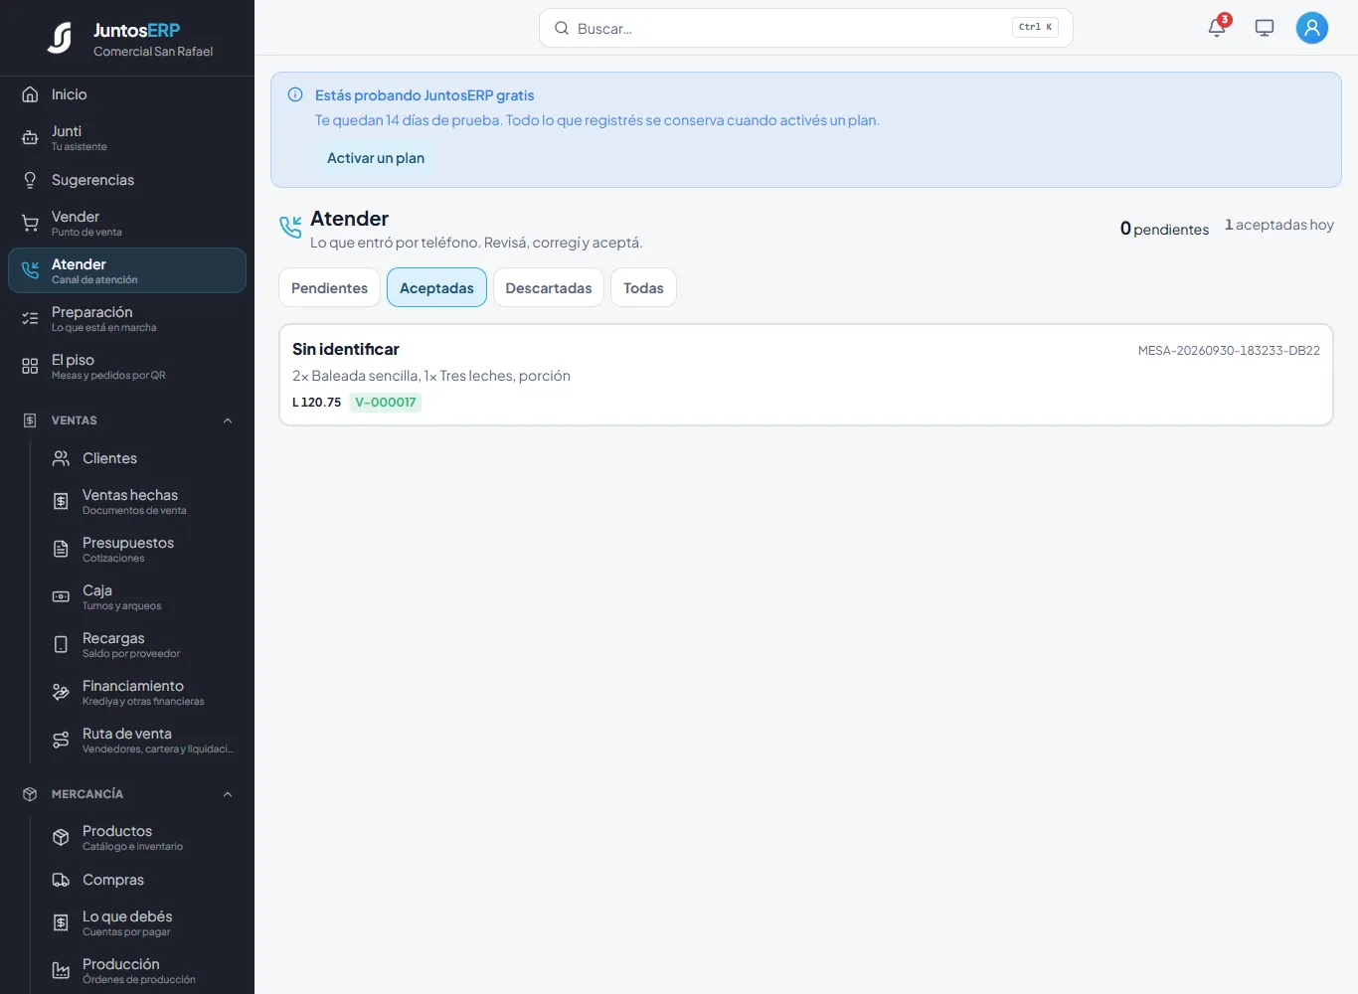Click the Junti assistant robot icon
Viewport: 1358px width, 994px height.
[x=30, y=138]
